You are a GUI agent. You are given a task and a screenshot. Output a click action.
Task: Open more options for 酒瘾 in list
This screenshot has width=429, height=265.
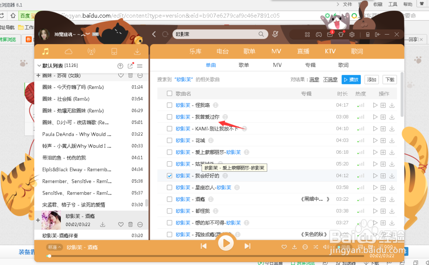[x=140, y=224]
